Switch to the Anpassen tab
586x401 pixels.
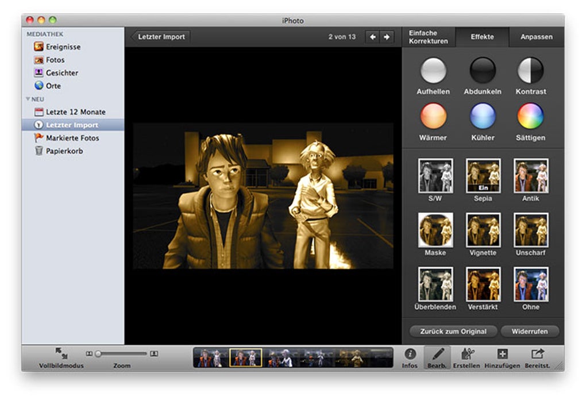click(x=536, y=37)
